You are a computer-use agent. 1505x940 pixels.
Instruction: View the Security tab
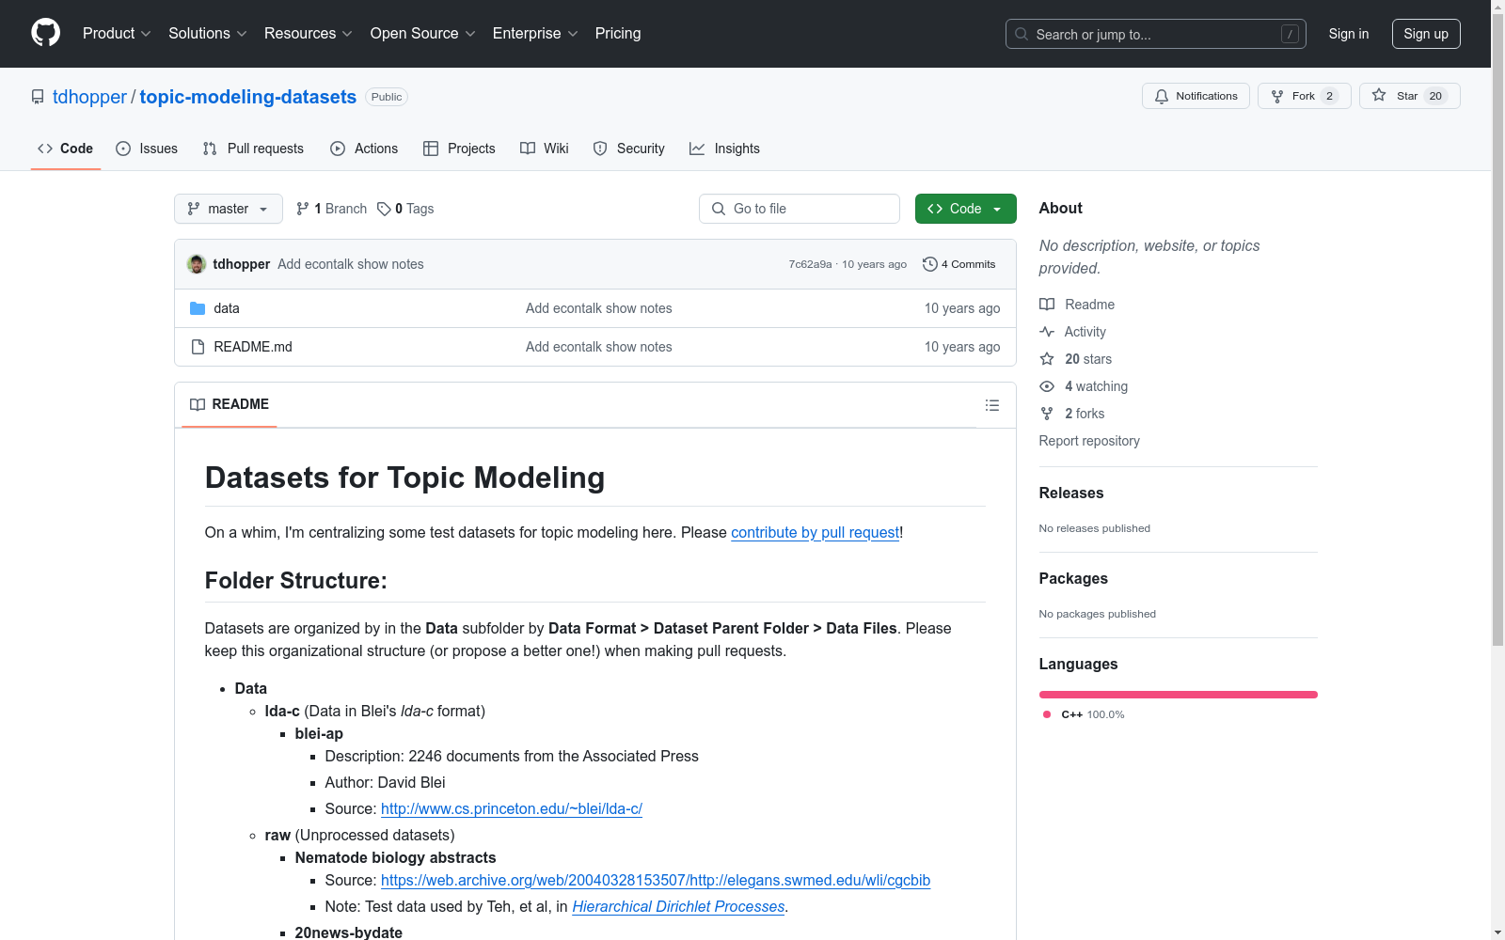pos(629,149)
